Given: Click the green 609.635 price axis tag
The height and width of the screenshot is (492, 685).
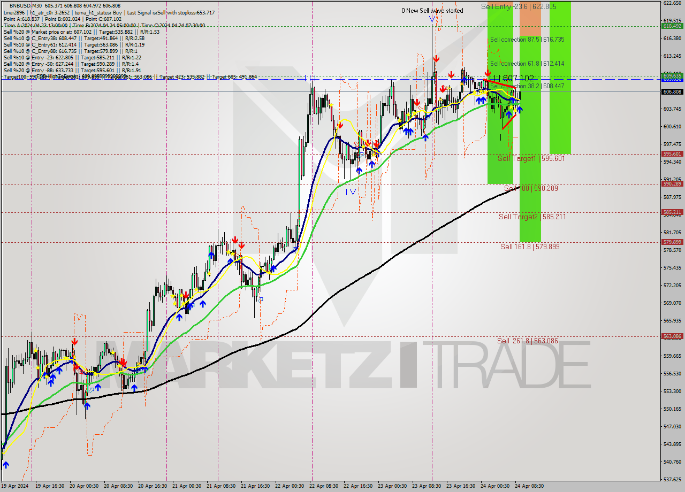Looking at the screenshot, I should (x=672, y=75).
